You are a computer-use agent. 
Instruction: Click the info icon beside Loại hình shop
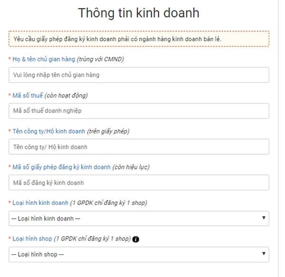[136, 239]
